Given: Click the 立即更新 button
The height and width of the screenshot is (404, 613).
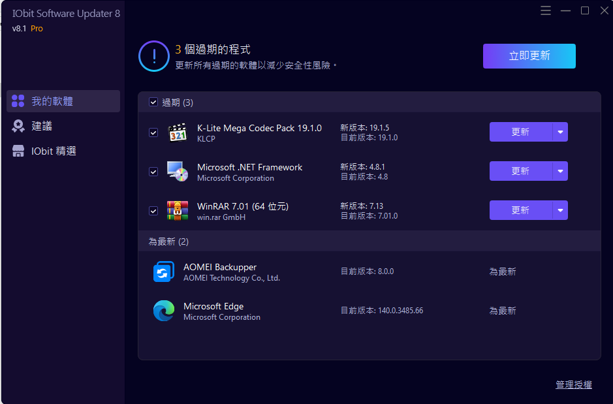Looking at the screenshot, I should (529, 56).
